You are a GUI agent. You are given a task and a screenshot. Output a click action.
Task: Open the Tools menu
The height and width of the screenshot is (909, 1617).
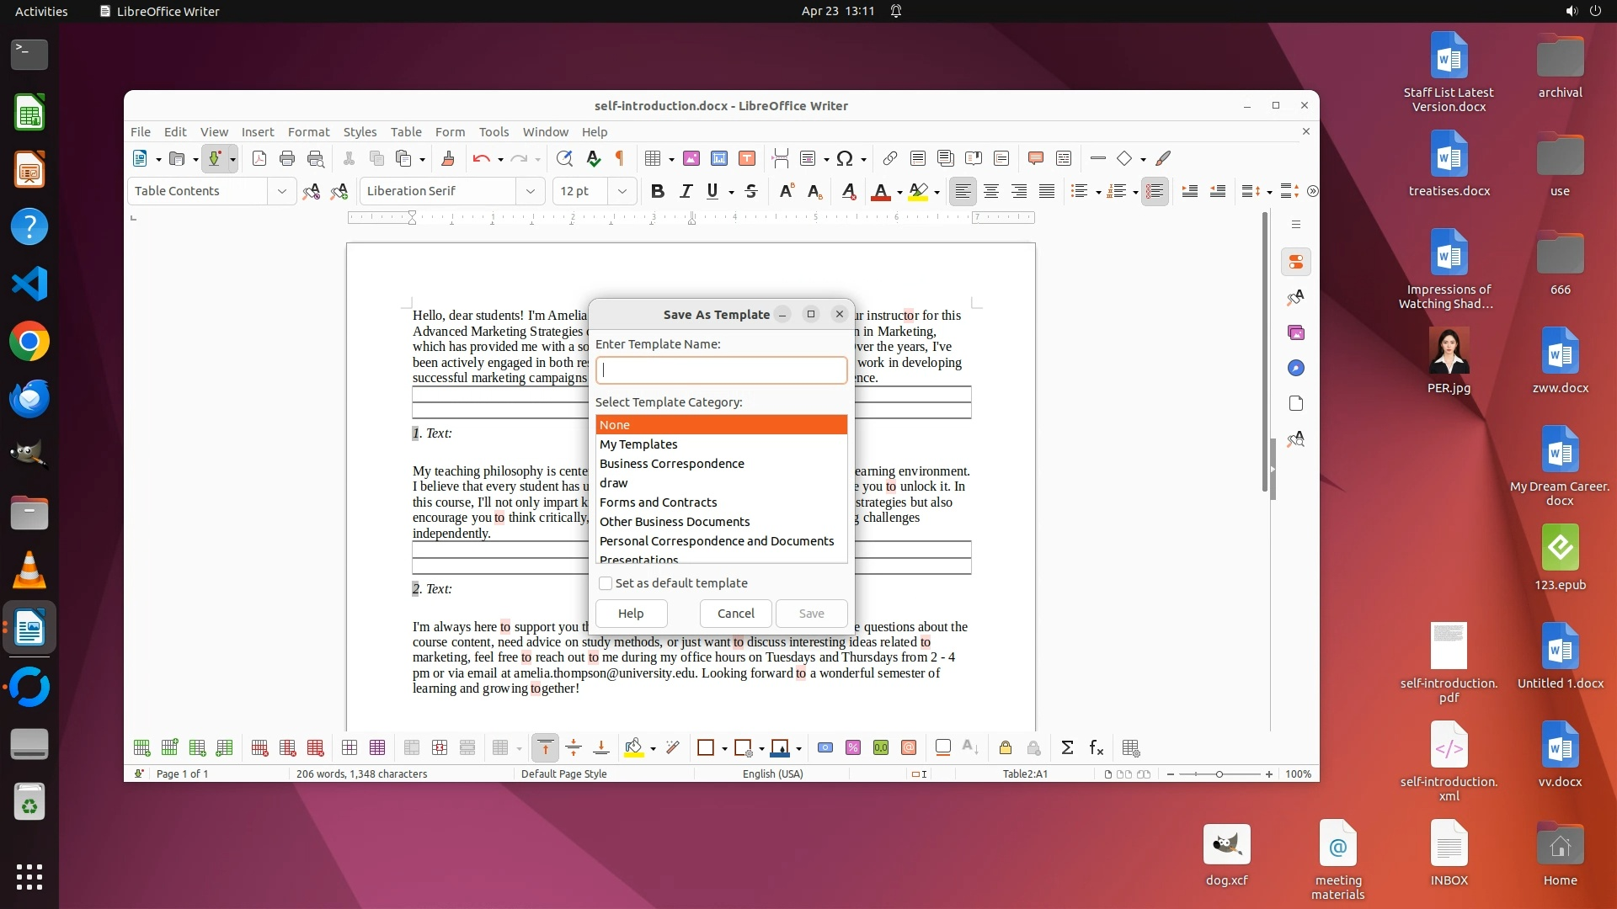coord(494,132)
